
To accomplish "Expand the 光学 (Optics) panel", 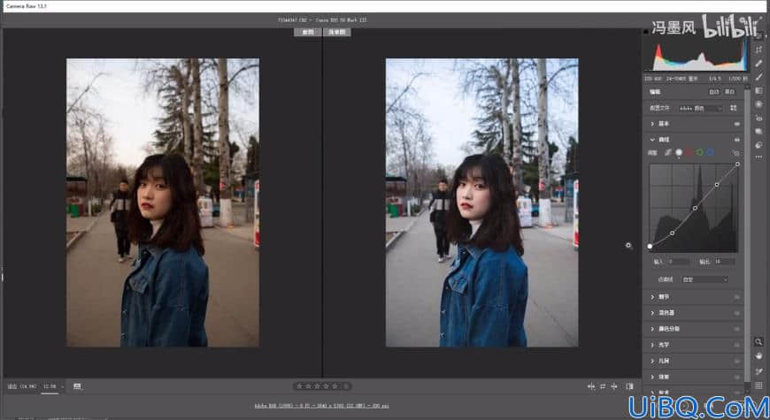I will point(652,345).
